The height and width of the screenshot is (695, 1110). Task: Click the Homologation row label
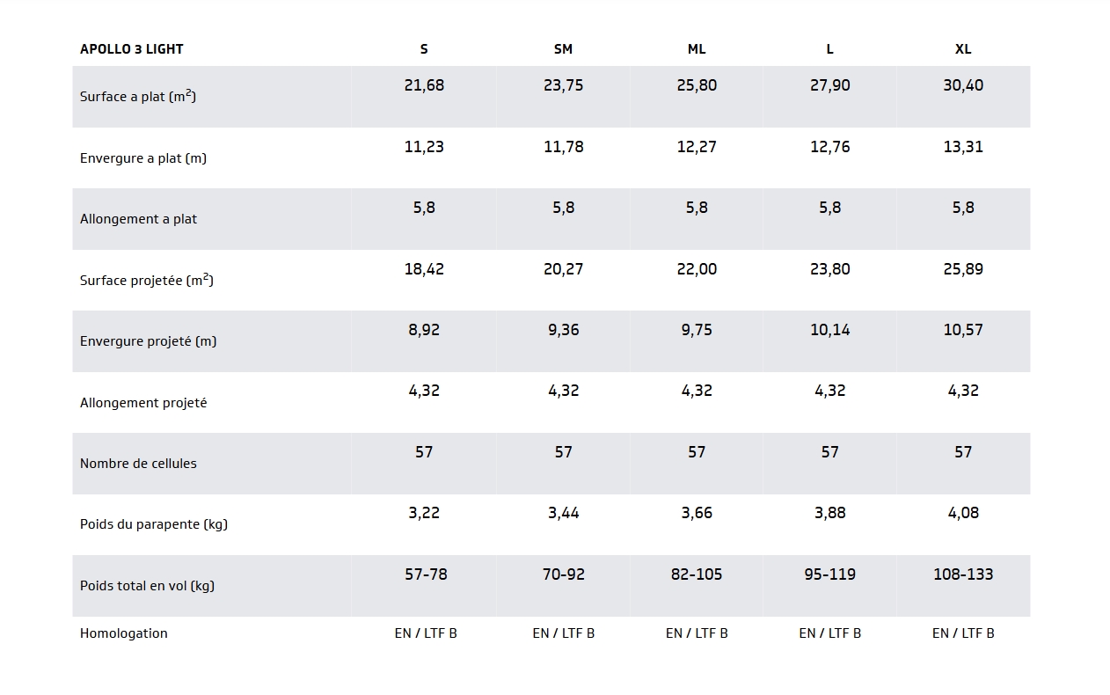coord(124,633)
